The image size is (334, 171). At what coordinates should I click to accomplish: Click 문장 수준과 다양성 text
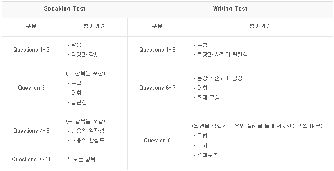[x=219, y=78]
